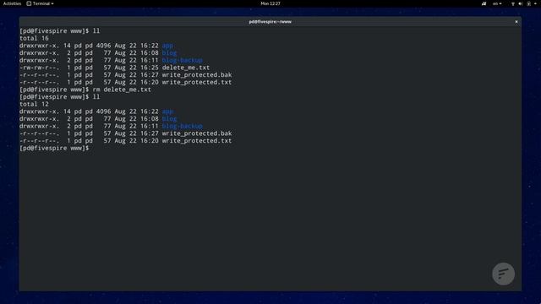Click the network status icon
This screenshot has width=541, height=304.
click(x=513, y=3)
